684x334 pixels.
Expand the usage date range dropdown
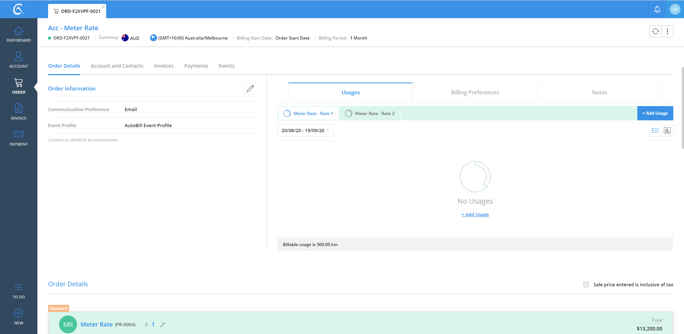click(x=305, y=131)
